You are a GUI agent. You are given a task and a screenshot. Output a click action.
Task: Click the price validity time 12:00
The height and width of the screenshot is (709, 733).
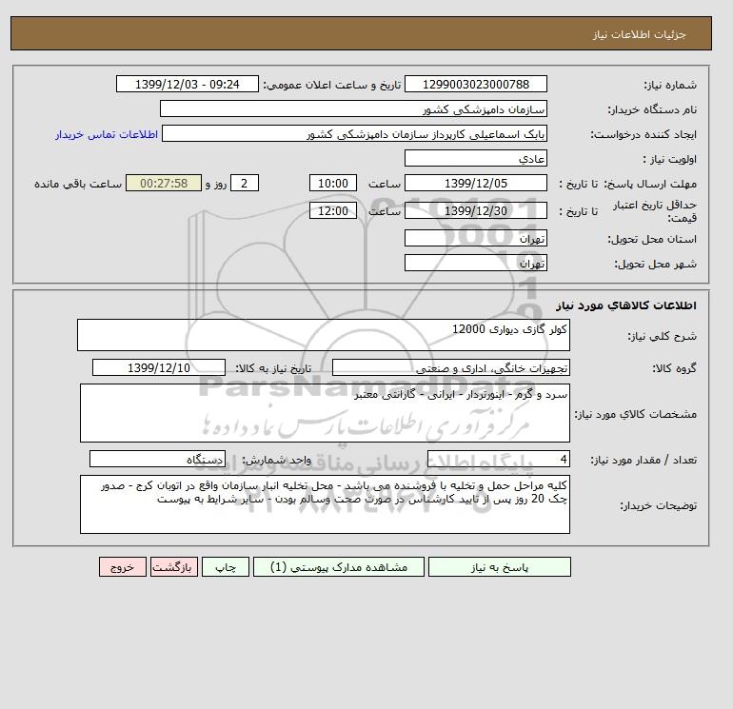pyautogui.click(x=333, y=210)
